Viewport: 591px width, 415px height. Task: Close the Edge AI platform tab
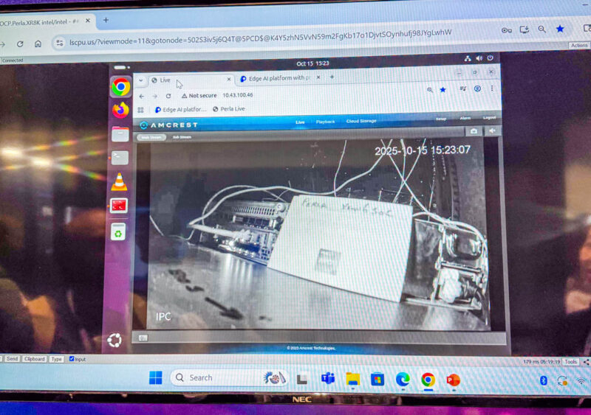(x=318, y=77)
